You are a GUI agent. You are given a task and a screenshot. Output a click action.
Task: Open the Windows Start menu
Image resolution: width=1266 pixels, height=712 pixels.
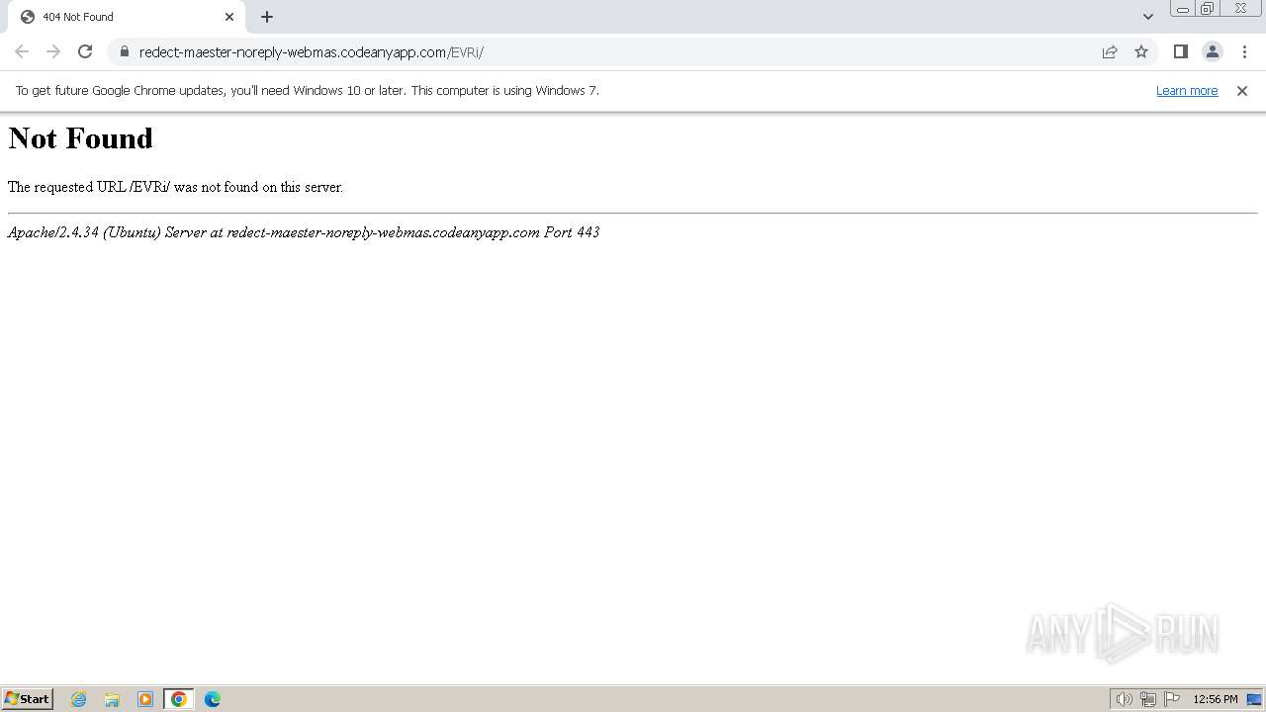(x=28, y=699)
